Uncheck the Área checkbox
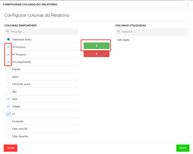193x154 pixels. coord(9,99)
